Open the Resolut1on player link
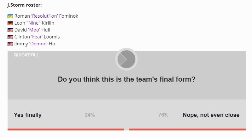This screenshot has width=252, height=138. point(44,16)
